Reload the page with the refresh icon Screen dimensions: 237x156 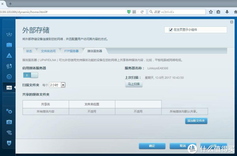coord(142,12)
